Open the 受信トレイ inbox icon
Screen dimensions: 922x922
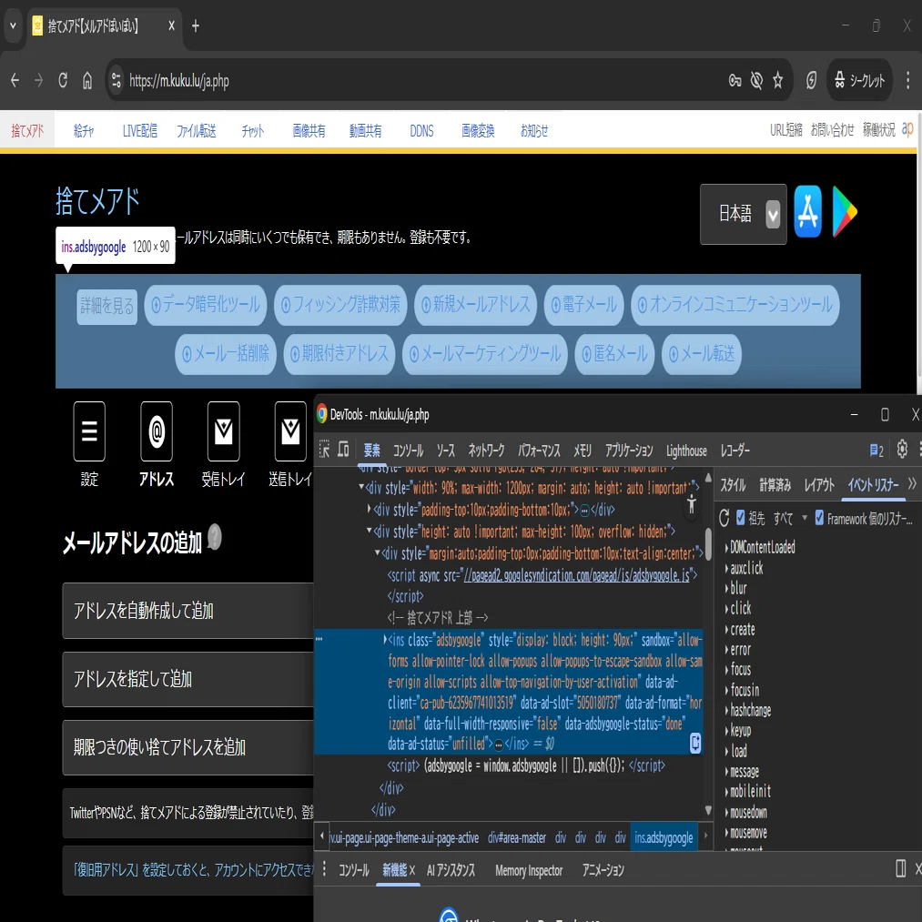pyautogui.click(x=223, y=431)
